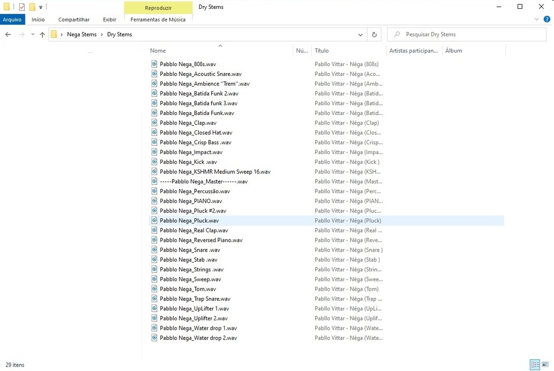Sort by the Álbum column header
The width and height of the screenshot is (554, 371).
(454, 51)
